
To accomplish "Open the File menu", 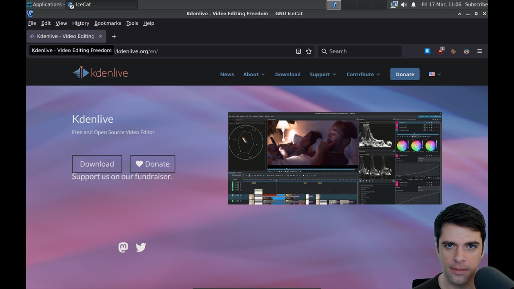I will 32,23.
